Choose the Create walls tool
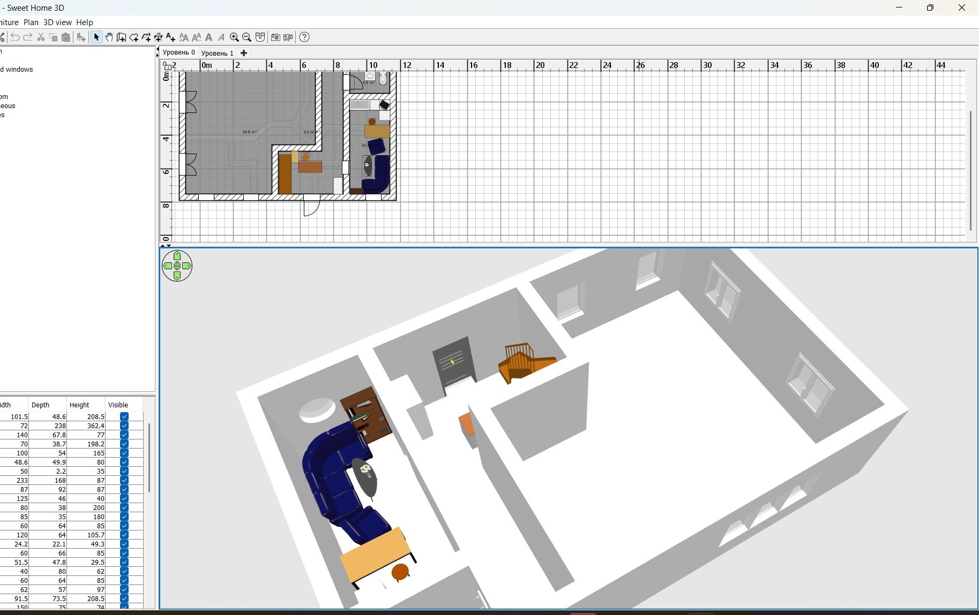979x615 pixels. tap(122, 37)
